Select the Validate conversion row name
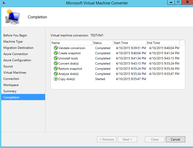Viewport: 193px width, 148px height. [72, 48]
